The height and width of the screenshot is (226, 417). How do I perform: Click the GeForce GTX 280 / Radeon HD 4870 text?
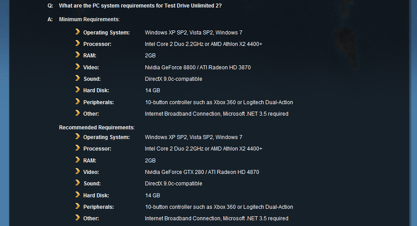click(202, 172)
